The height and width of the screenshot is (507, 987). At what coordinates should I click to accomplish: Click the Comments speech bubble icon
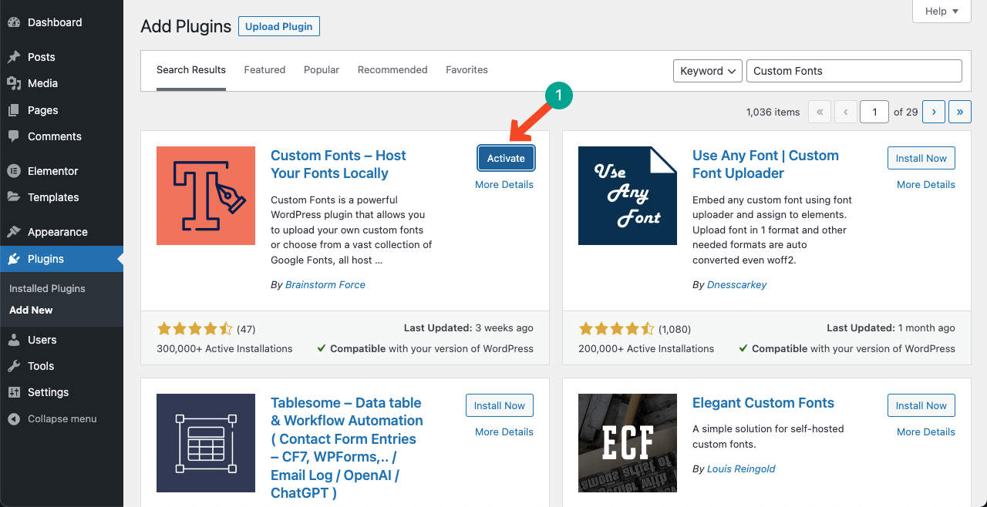pyautogui.click(x=14, y=136)
